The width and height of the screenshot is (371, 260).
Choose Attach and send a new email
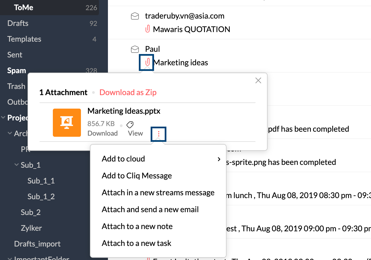tap(150, 210)
